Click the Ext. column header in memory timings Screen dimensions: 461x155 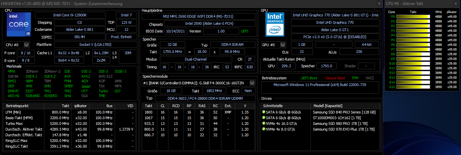coord(228,106)
